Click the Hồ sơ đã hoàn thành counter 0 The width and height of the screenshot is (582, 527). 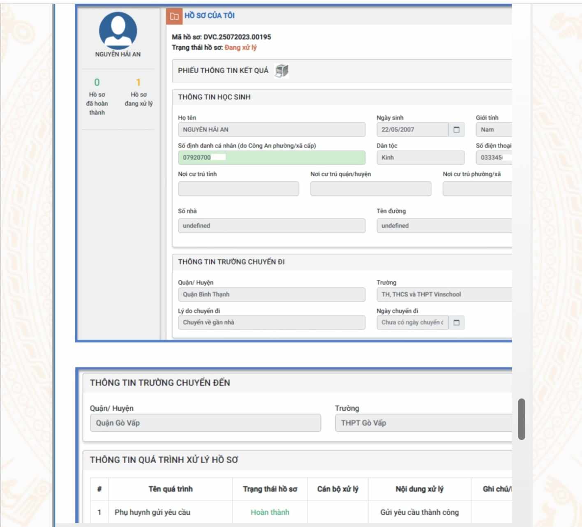tap(97, 82)
